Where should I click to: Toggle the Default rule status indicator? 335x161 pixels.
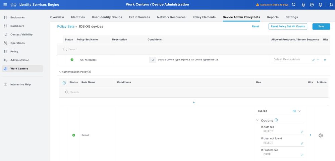[x=74, y=135]
